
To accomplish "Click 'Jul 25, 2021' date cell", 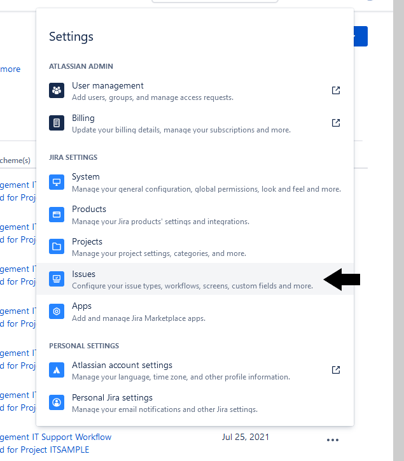I will coord(246,437).
